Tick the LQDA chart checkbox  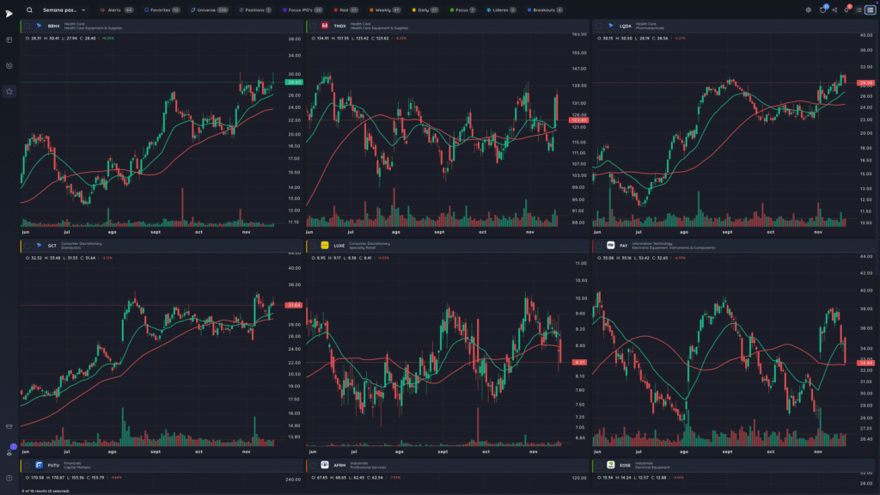tap(599, 26)
